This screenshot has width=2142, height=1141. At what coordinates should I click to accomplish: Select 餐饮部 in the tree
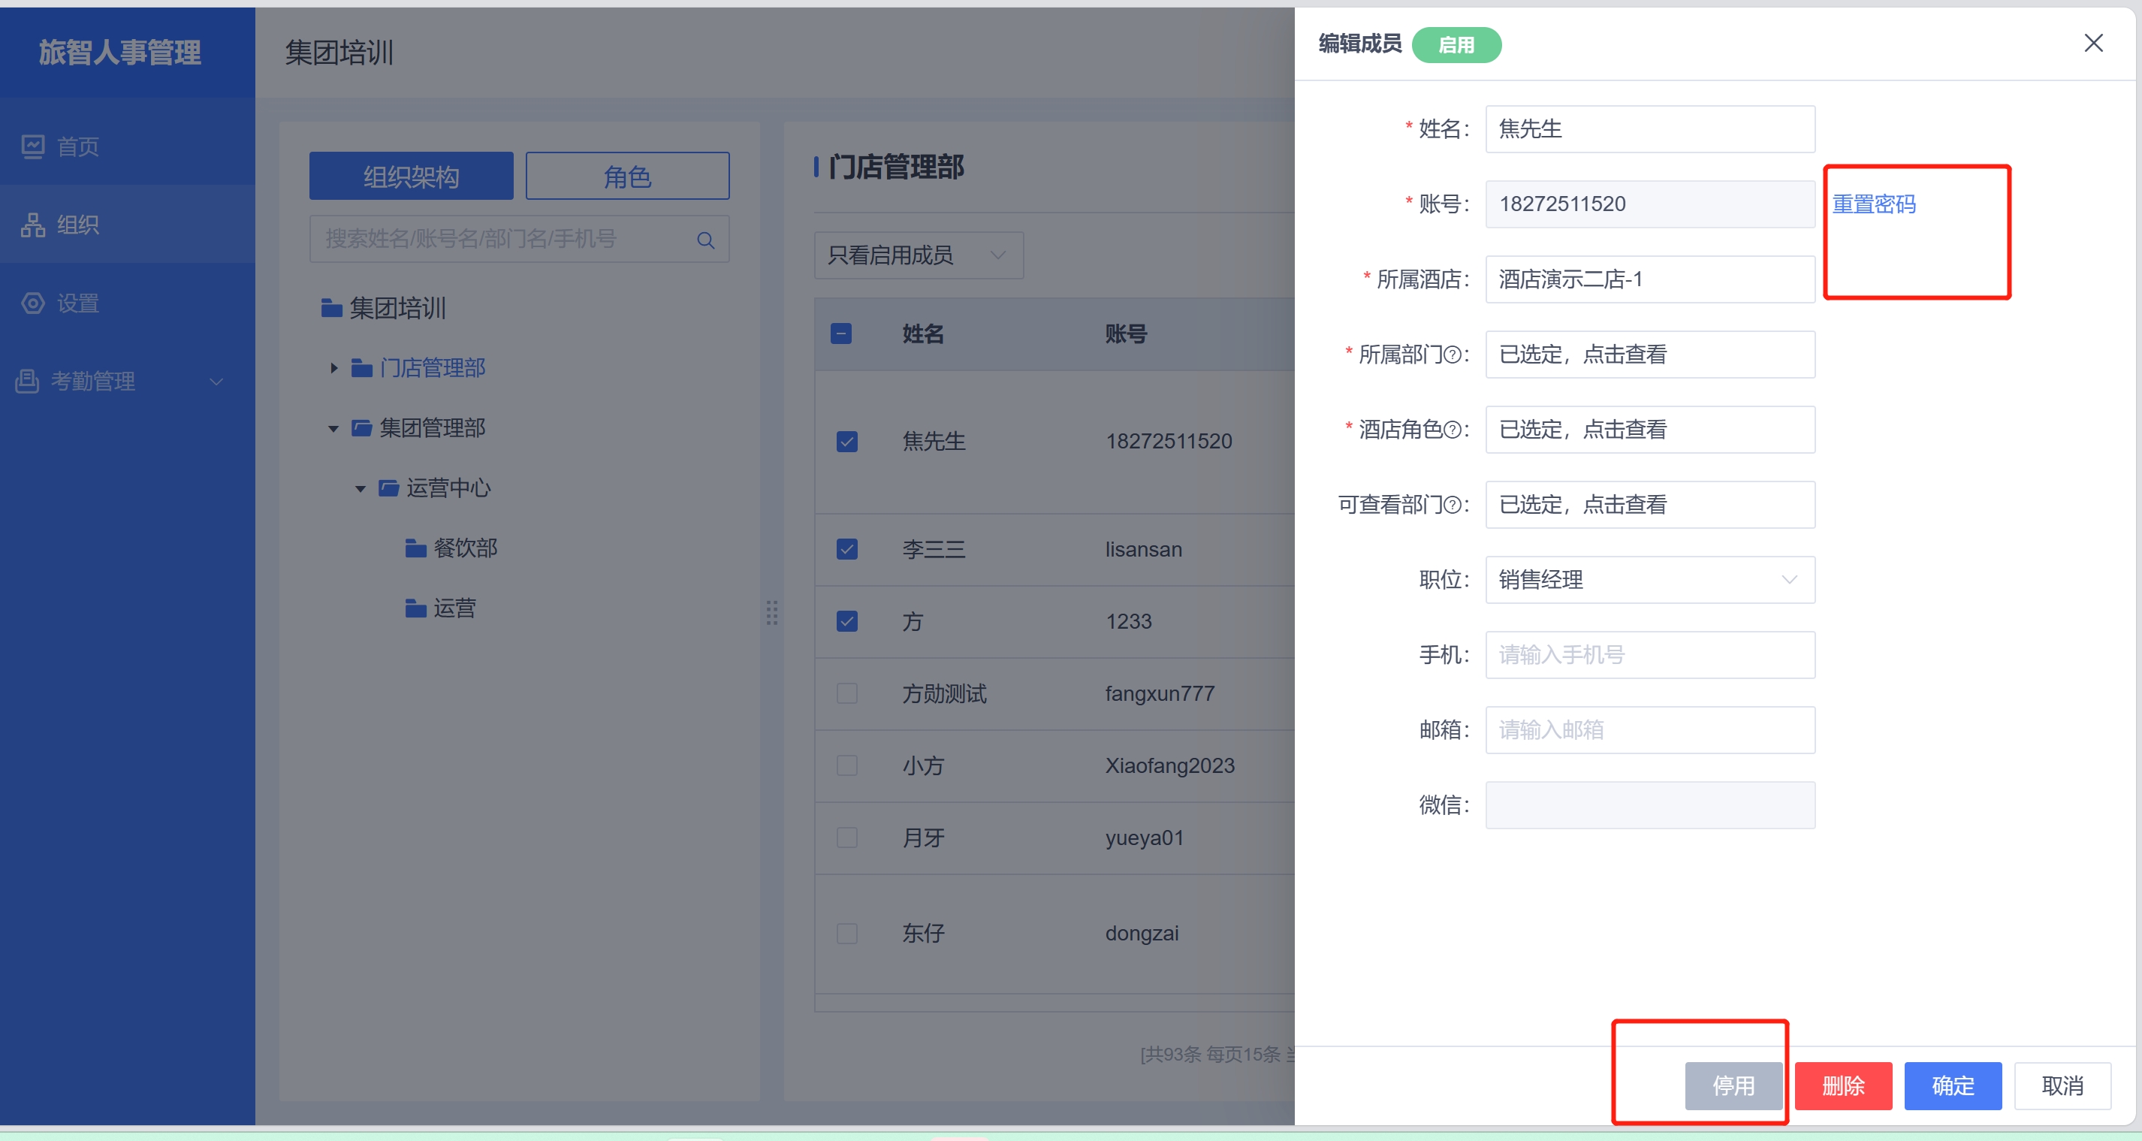tap(465, 548)
